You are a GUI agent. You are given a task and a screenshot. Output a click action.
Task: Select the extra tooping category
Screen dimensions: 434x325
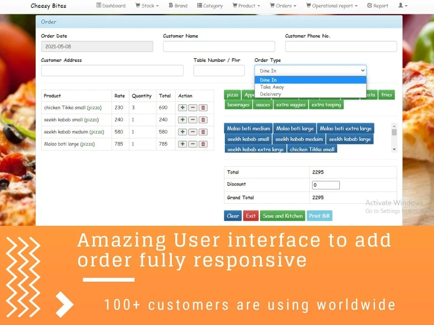coord(326,105)
